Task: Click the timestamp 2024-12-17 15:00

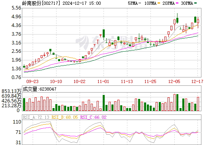Action: [82, 3]
